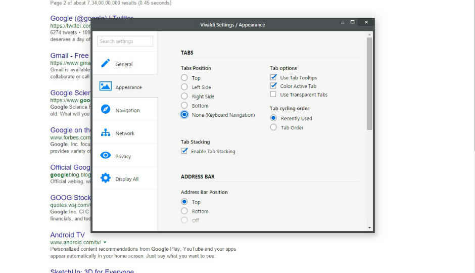Open GOOG Stock result in background page
This screenshot has height=273, width=475.
click(x=71, y=198)
